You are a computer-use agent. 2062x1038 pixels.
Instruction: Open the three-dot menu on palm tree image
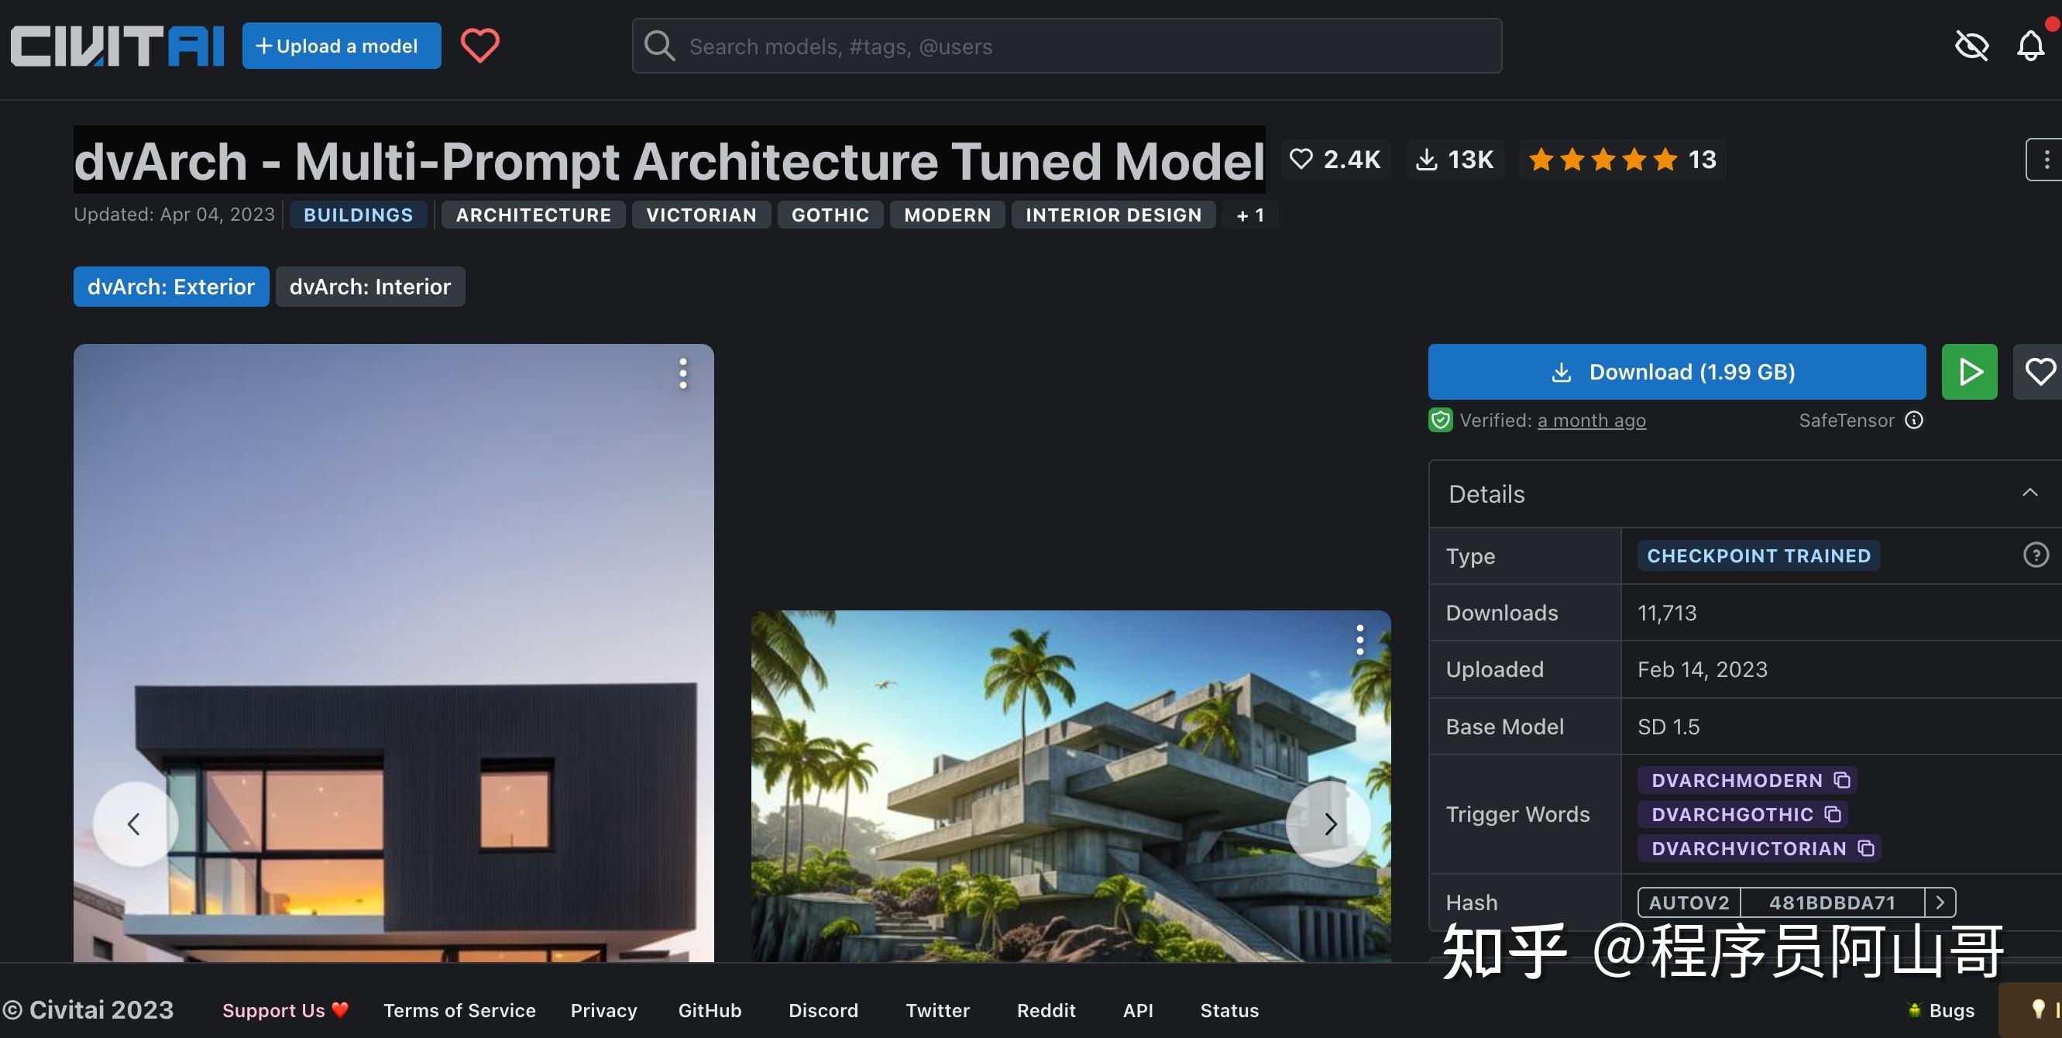coord(1359,641)
